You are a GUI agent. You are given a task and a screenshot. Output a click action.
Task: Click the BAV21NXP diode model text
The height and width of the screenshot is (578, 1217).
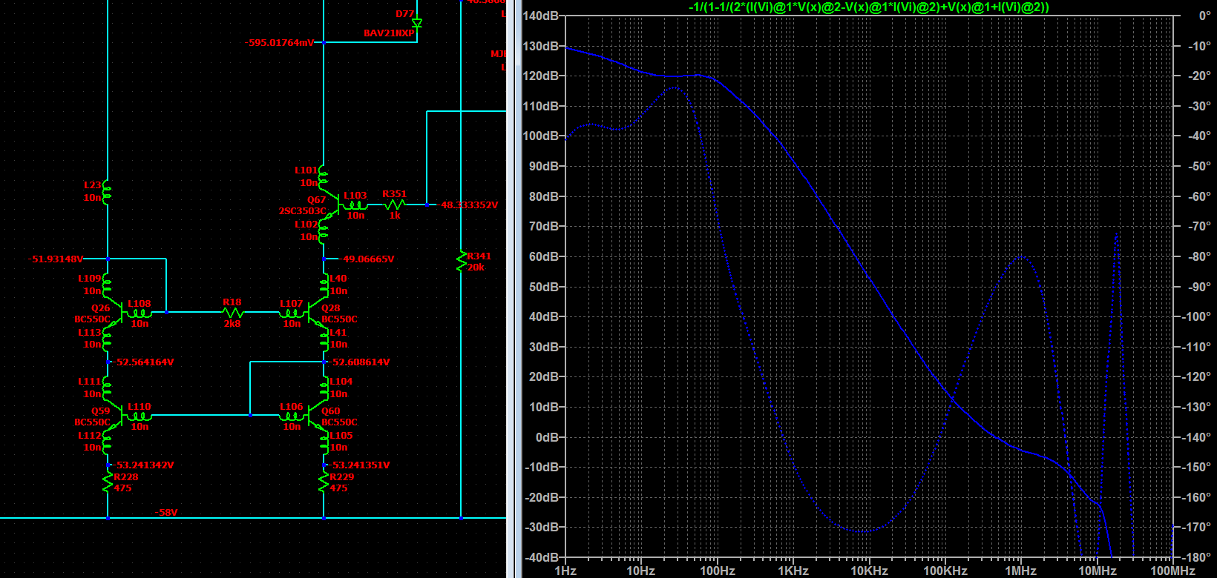tap(389, 33)
